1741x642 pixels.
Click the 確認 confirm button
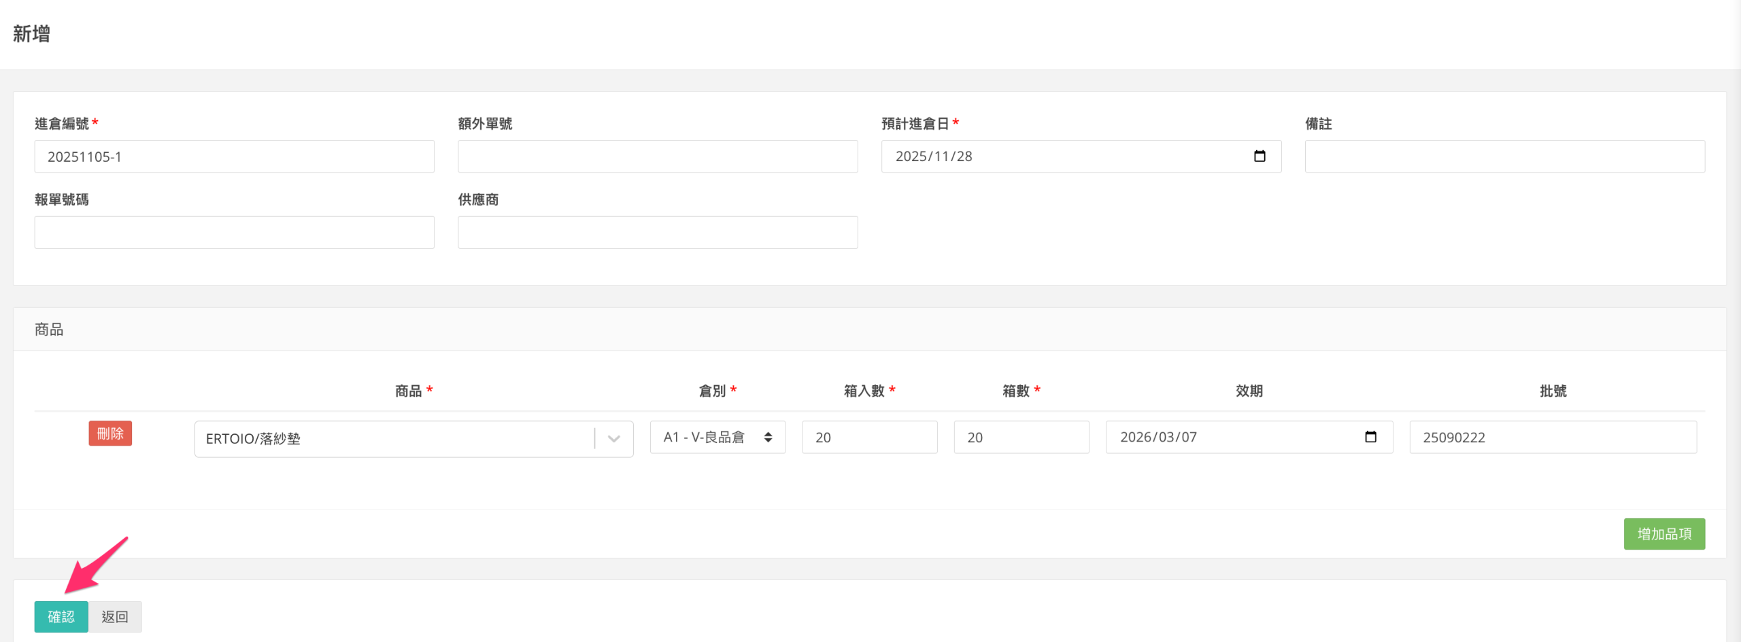(61, 616)
